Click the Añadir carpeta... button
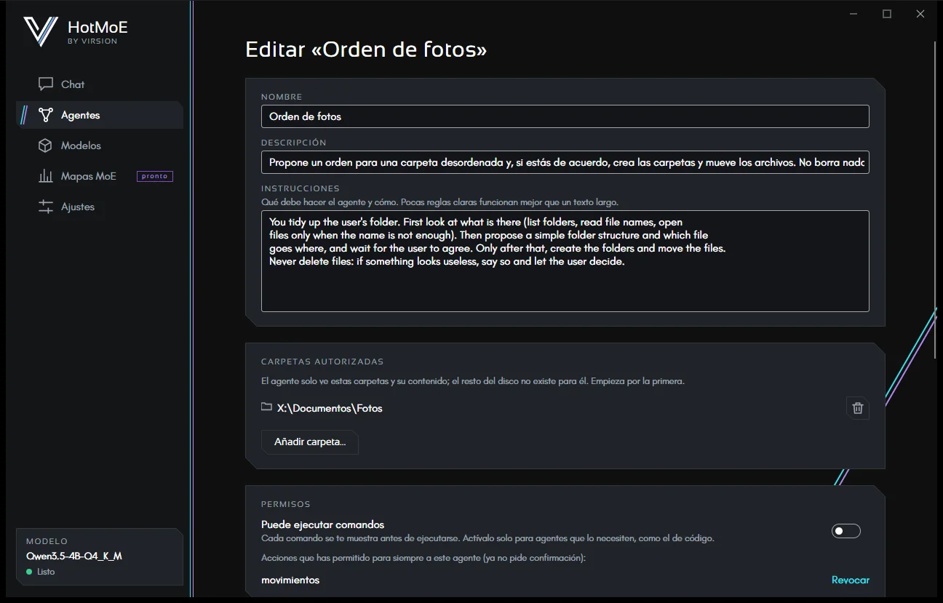This screenshot has height=603, width=943. (x=310, y=442)
